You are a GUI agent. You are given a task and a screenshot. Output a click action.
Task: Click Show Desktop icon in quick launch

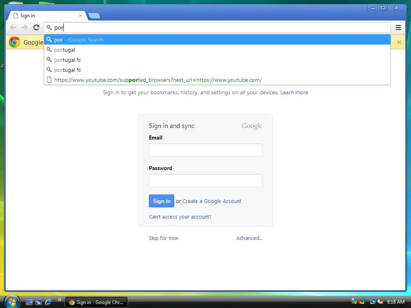[29, 302]
